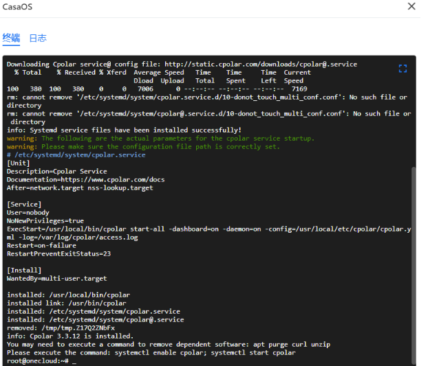Click the green configuration file path warning
Image resolution: width=439 pixels, height=366 pixels.
[160, 146]
